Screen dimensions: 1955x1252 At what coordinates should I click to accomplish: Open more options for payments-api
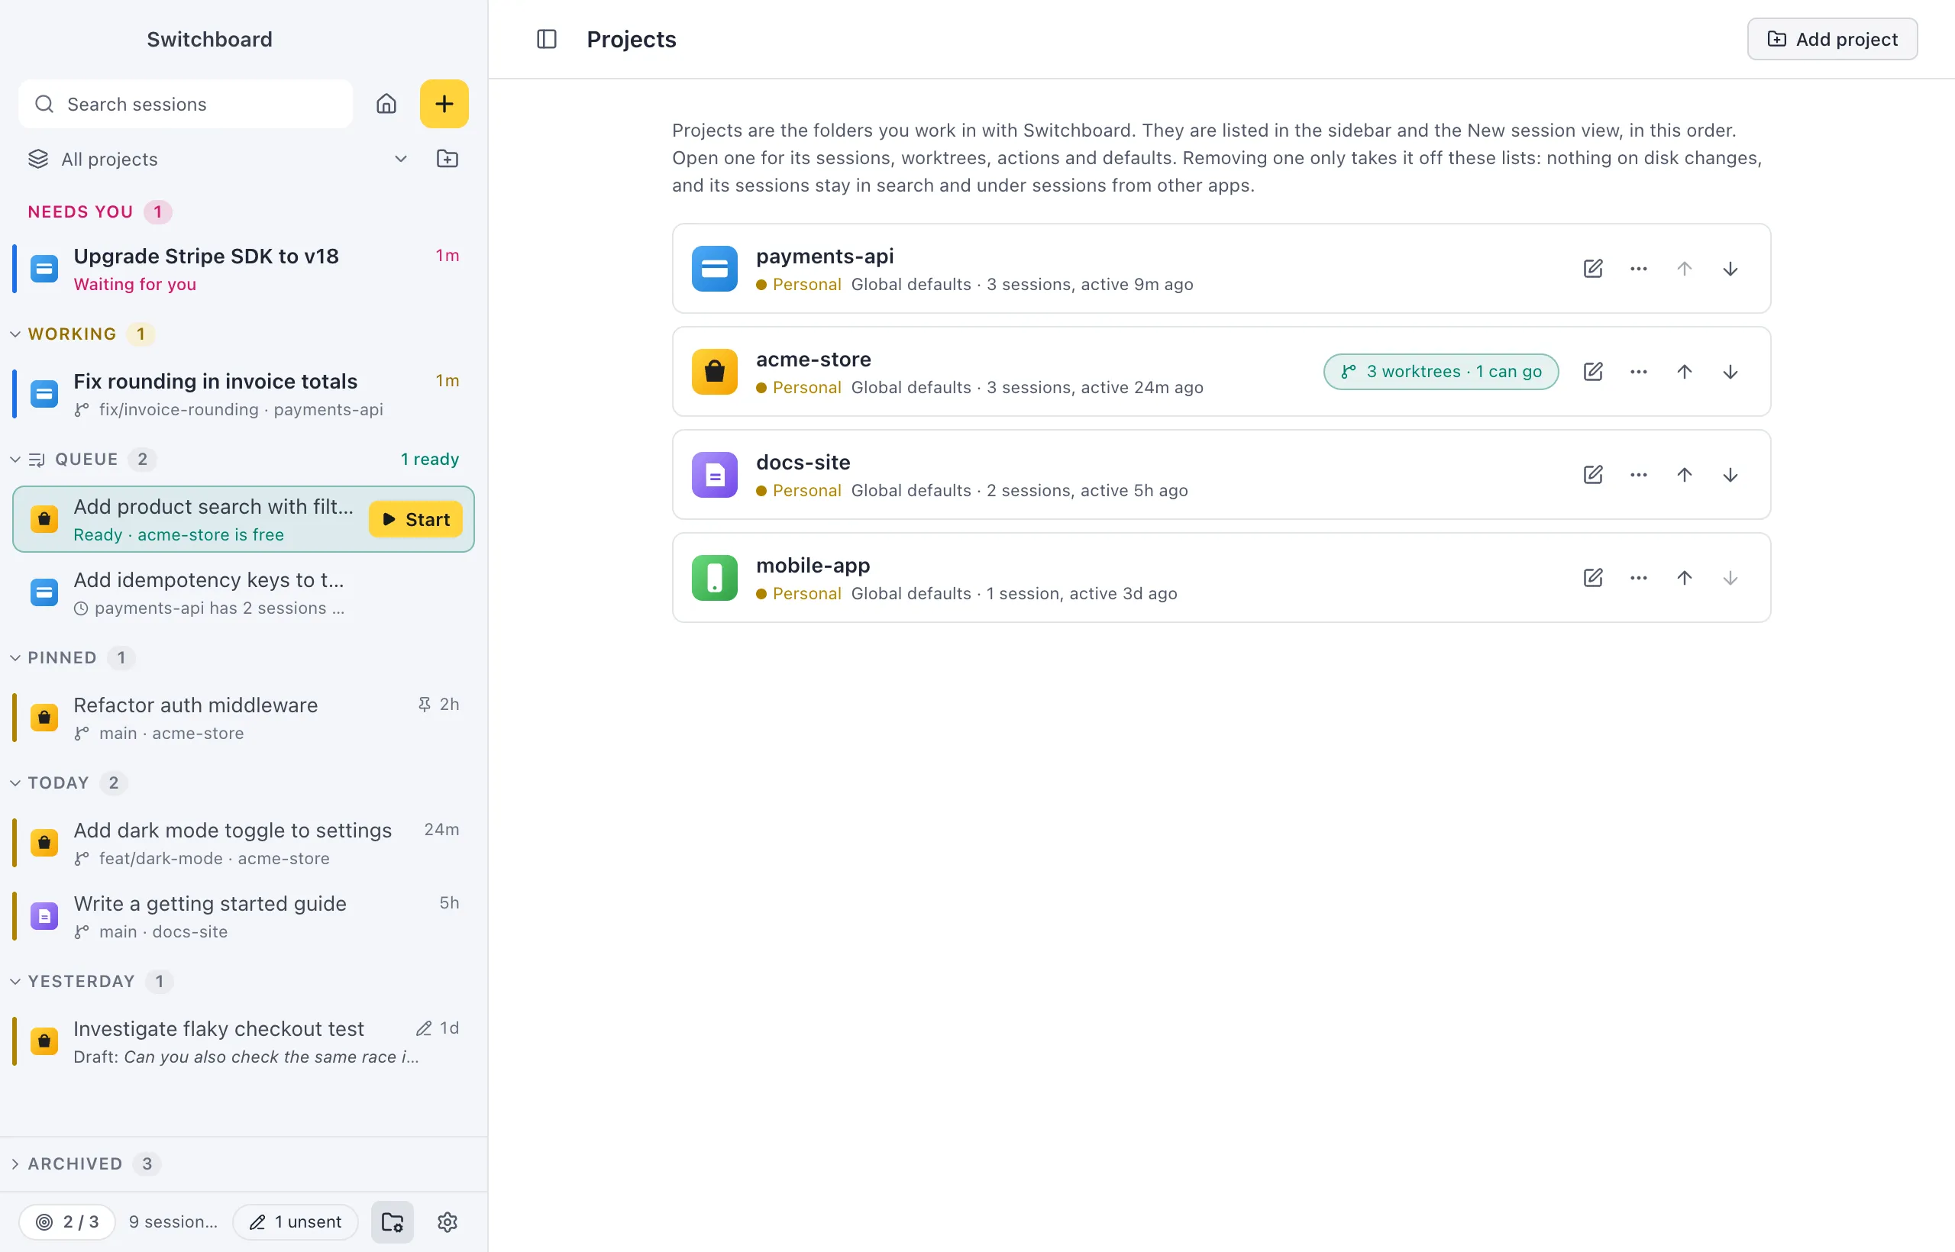click(x=1639, y=268)
